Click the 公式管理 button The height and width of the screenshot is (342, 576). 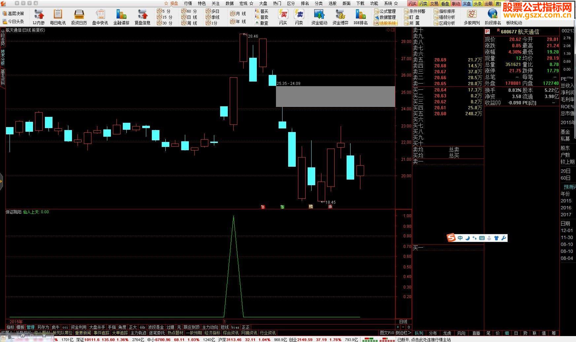coord(385,11)
